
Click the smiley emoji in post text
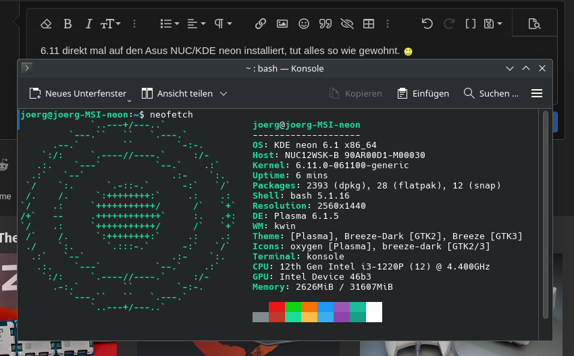pyautogui.click(x=408, y=51)
